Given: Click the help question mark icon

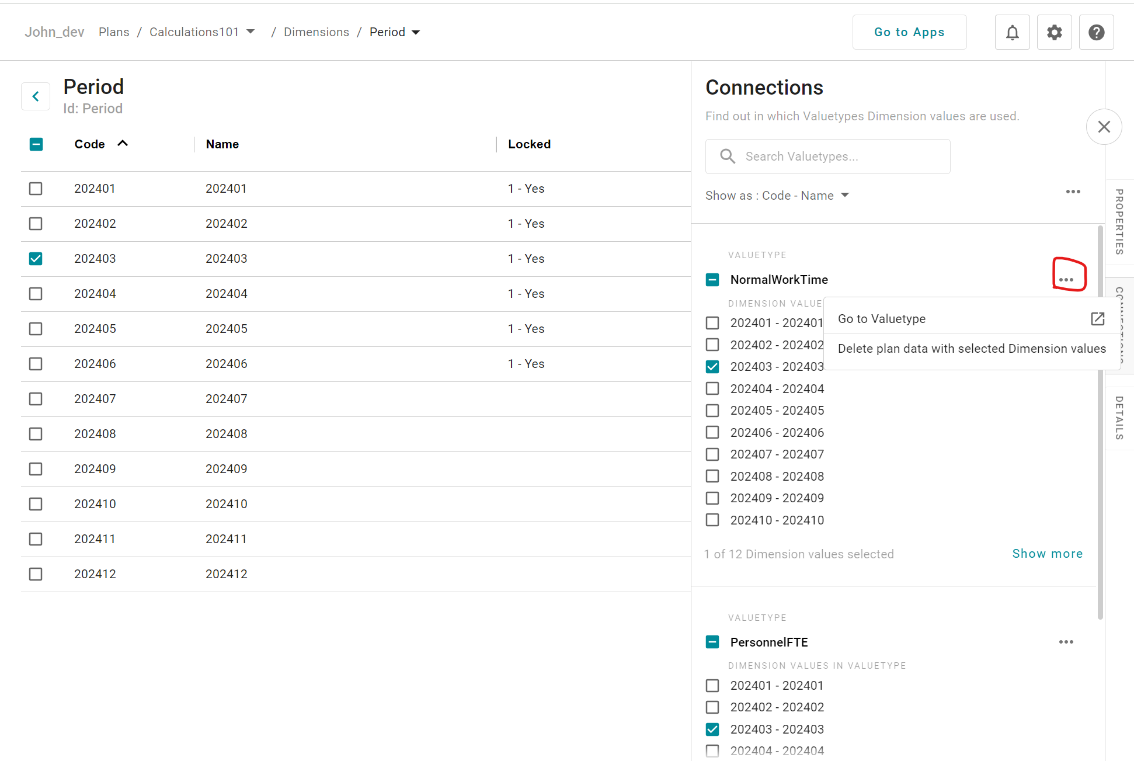Looking at the screenshot, I should (x=1096, y=32).
